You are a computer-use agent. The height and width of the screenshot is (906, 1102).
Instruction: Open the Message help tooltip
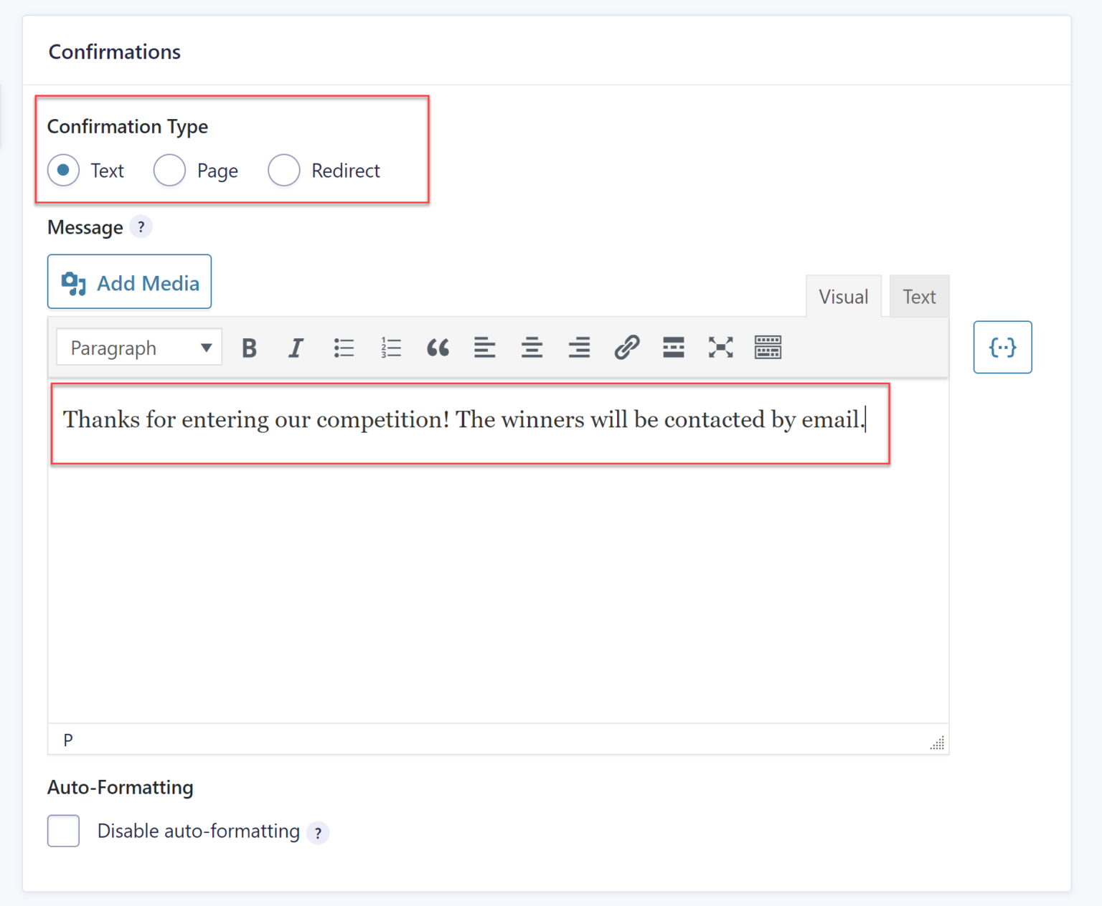click(x=141, y=226)
